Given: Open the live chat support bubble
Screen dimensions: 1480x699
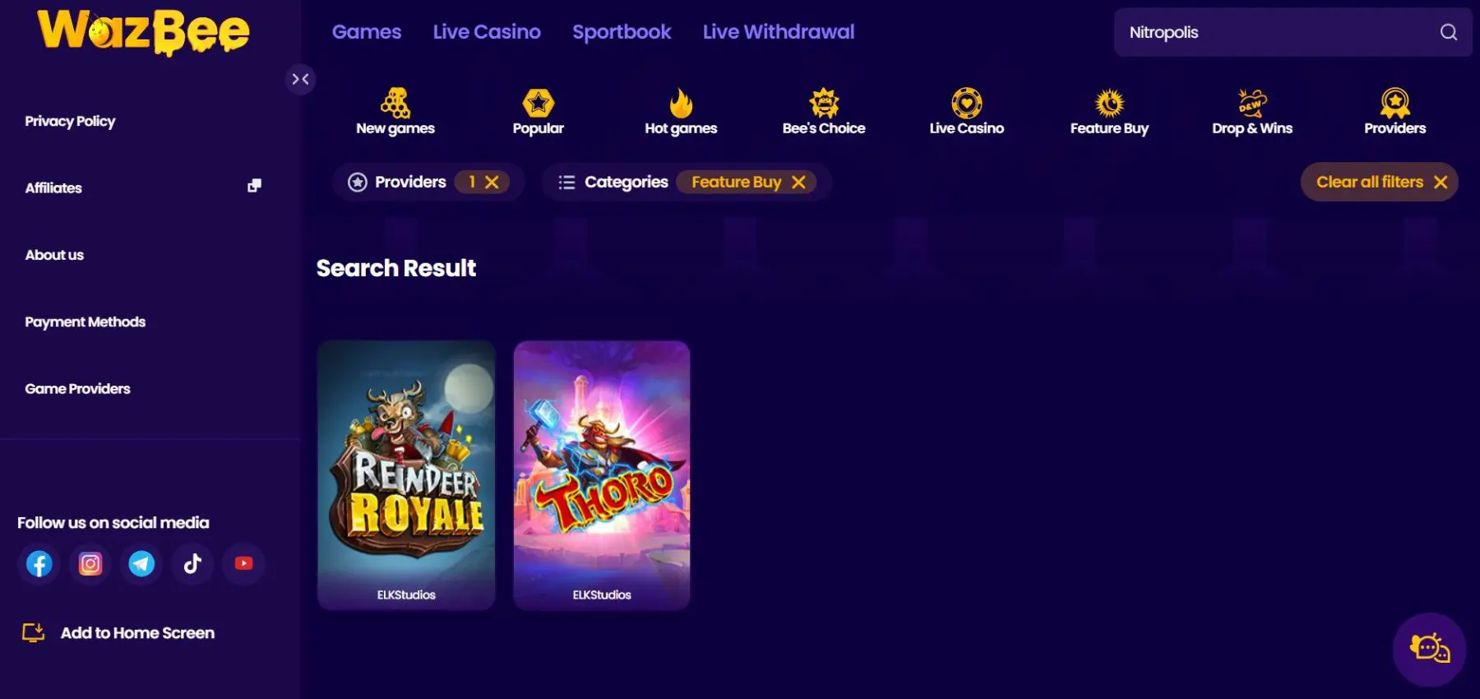Looking at the screenshot, I should (x=1430, y=649).
